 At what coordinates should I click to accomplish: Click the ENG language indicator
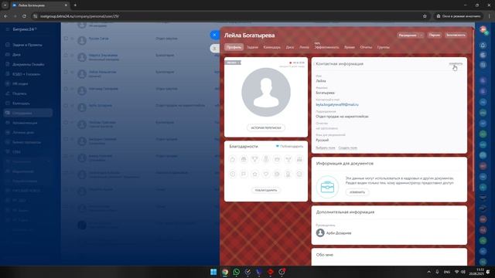point(447,272)
